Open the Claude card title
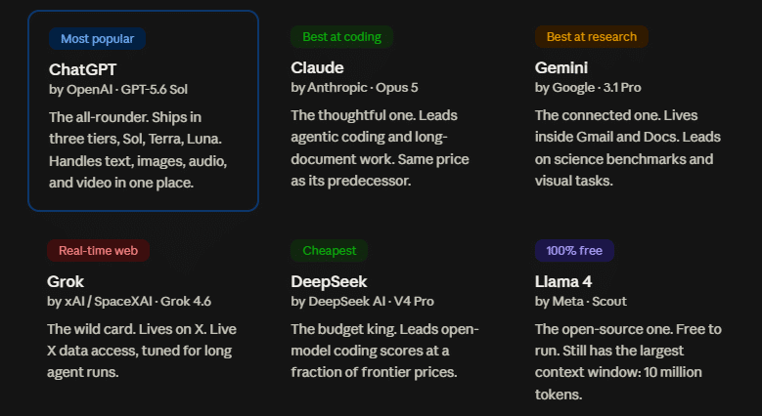Viewport: 762px width, 416px height. 317,68
